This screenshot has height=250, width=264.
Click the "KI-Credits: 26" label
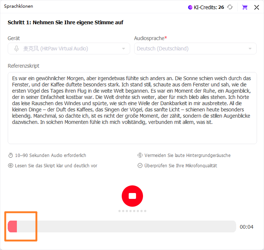(209, 7)
